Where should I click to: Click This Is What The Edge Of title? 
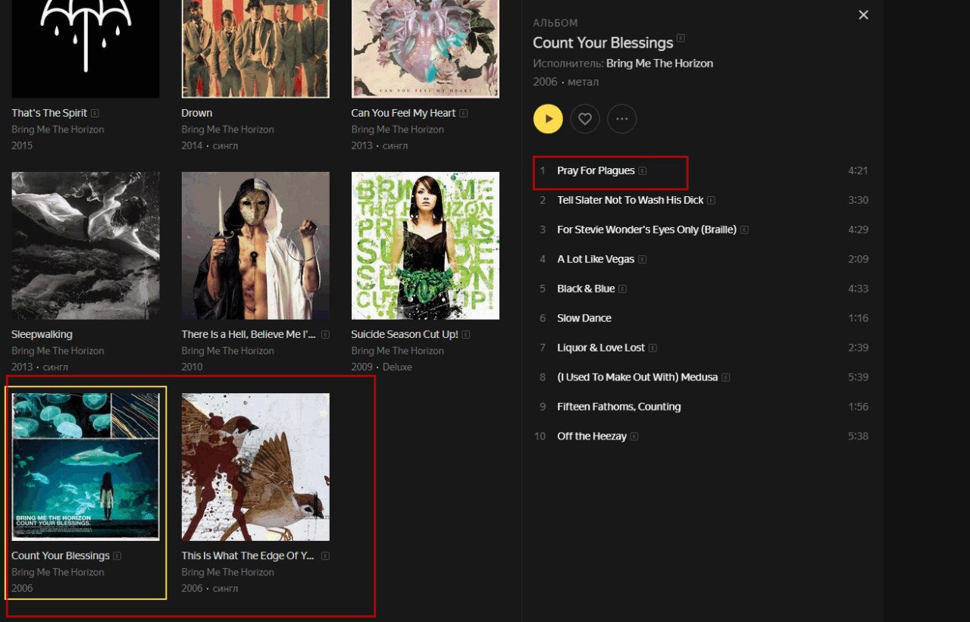[x=248, y=555]
